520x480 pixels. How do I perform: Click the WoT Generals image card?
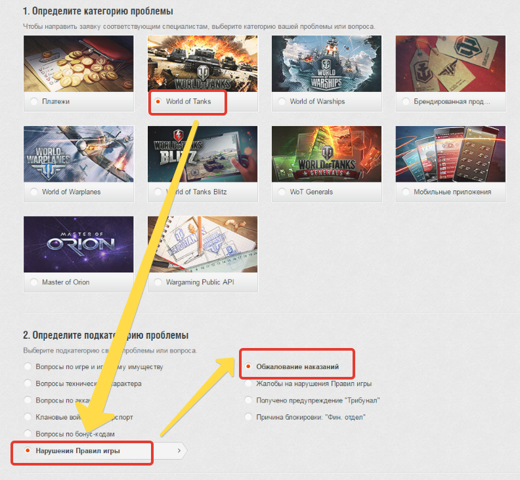click(327, 154)
